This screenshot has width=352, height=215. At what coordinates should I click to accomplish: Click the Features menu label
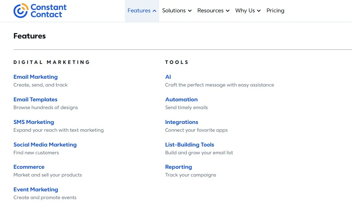pos(139,11)
